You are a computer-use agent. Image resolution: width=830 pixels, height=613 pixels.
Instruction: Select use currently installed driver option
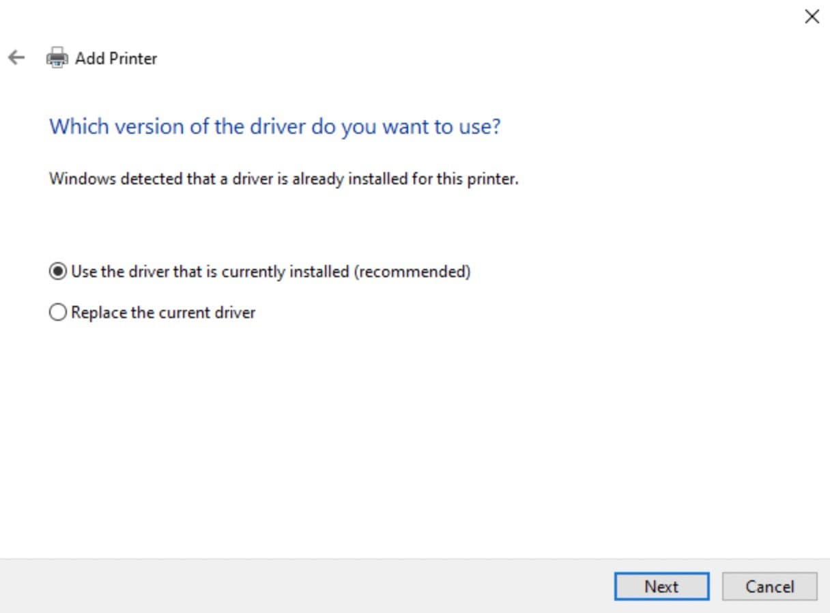59,271
